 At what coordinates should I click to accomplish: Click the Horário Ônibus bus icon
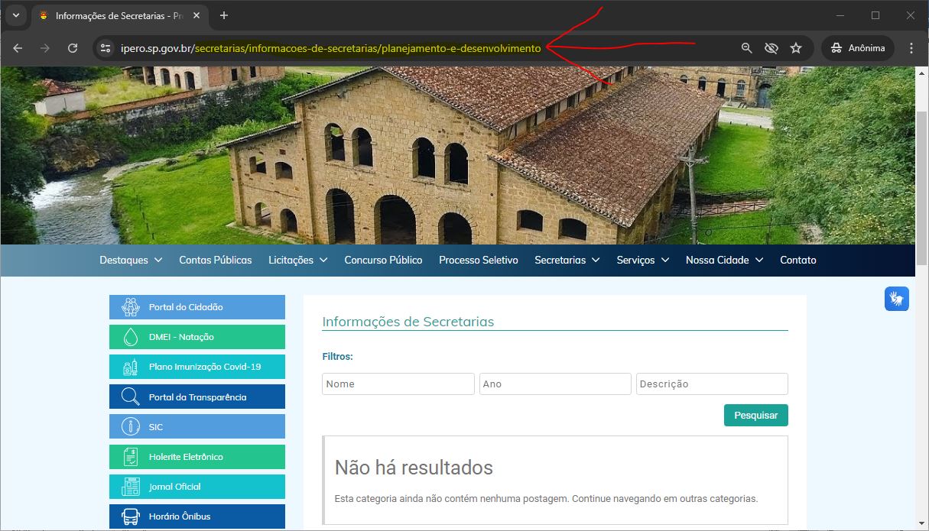[131, 516]
